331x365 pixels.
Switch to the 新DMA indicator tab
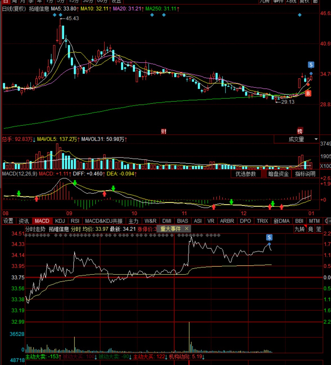282,221
